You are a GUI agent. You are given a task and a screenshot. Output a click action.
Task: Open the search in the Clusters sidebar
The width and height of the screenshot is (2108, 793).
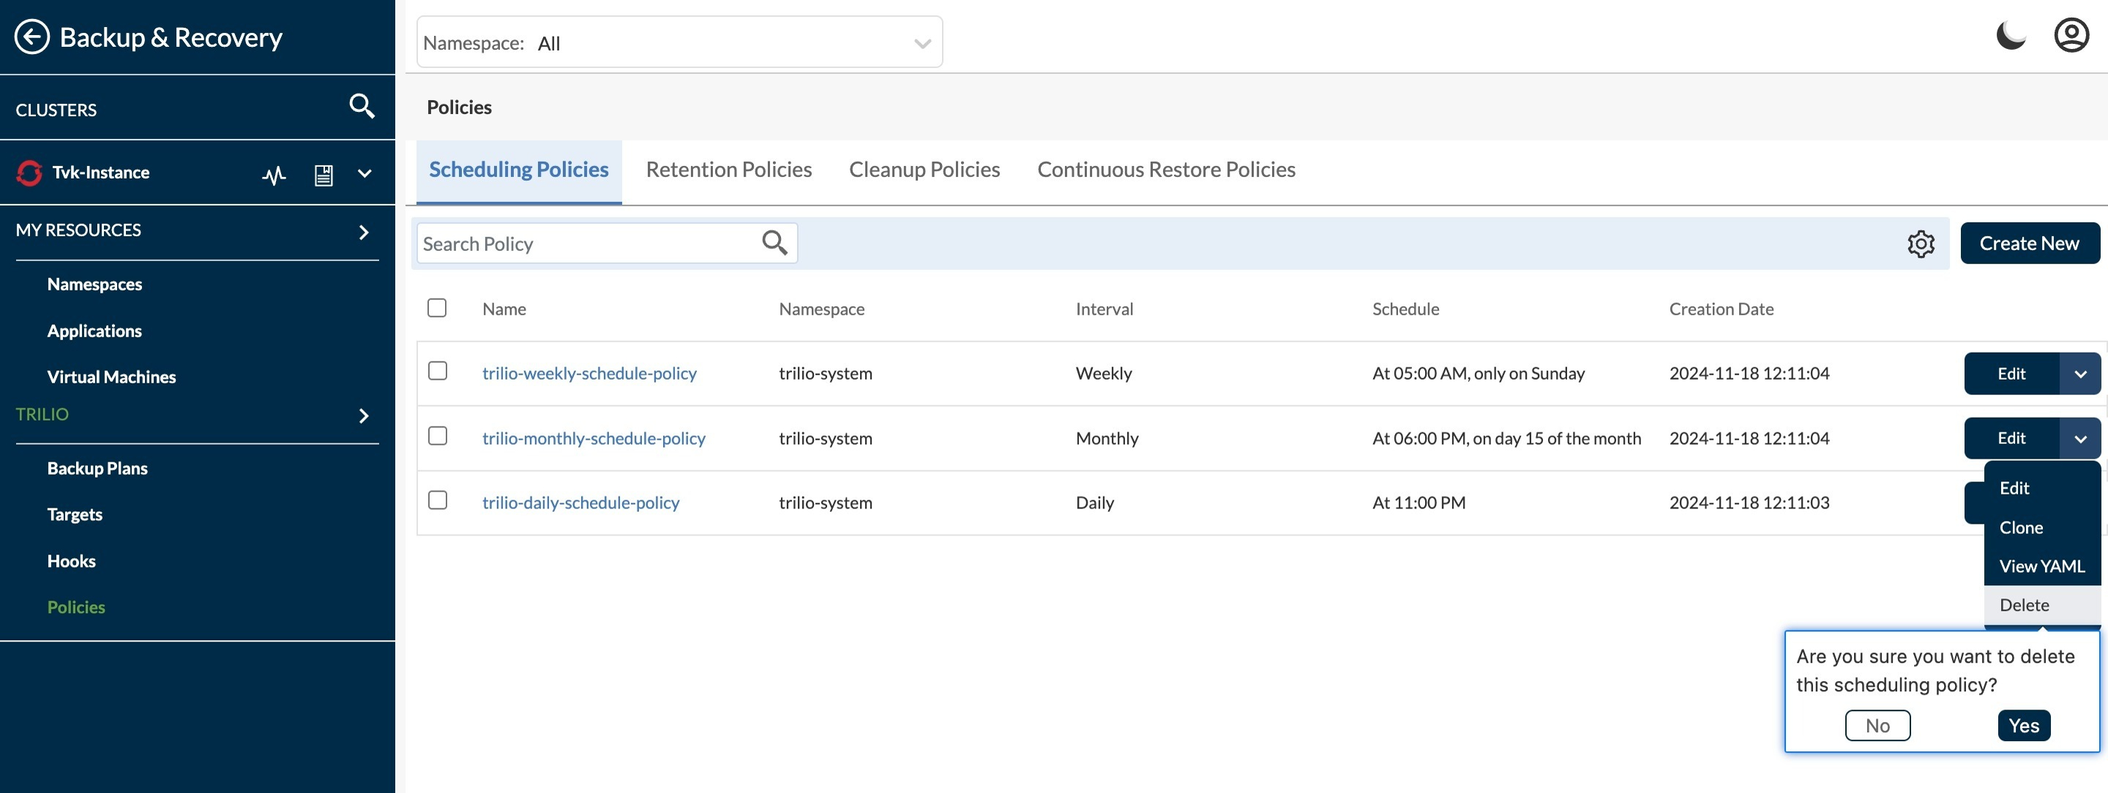pyautogui.click(x=361, y=106)
